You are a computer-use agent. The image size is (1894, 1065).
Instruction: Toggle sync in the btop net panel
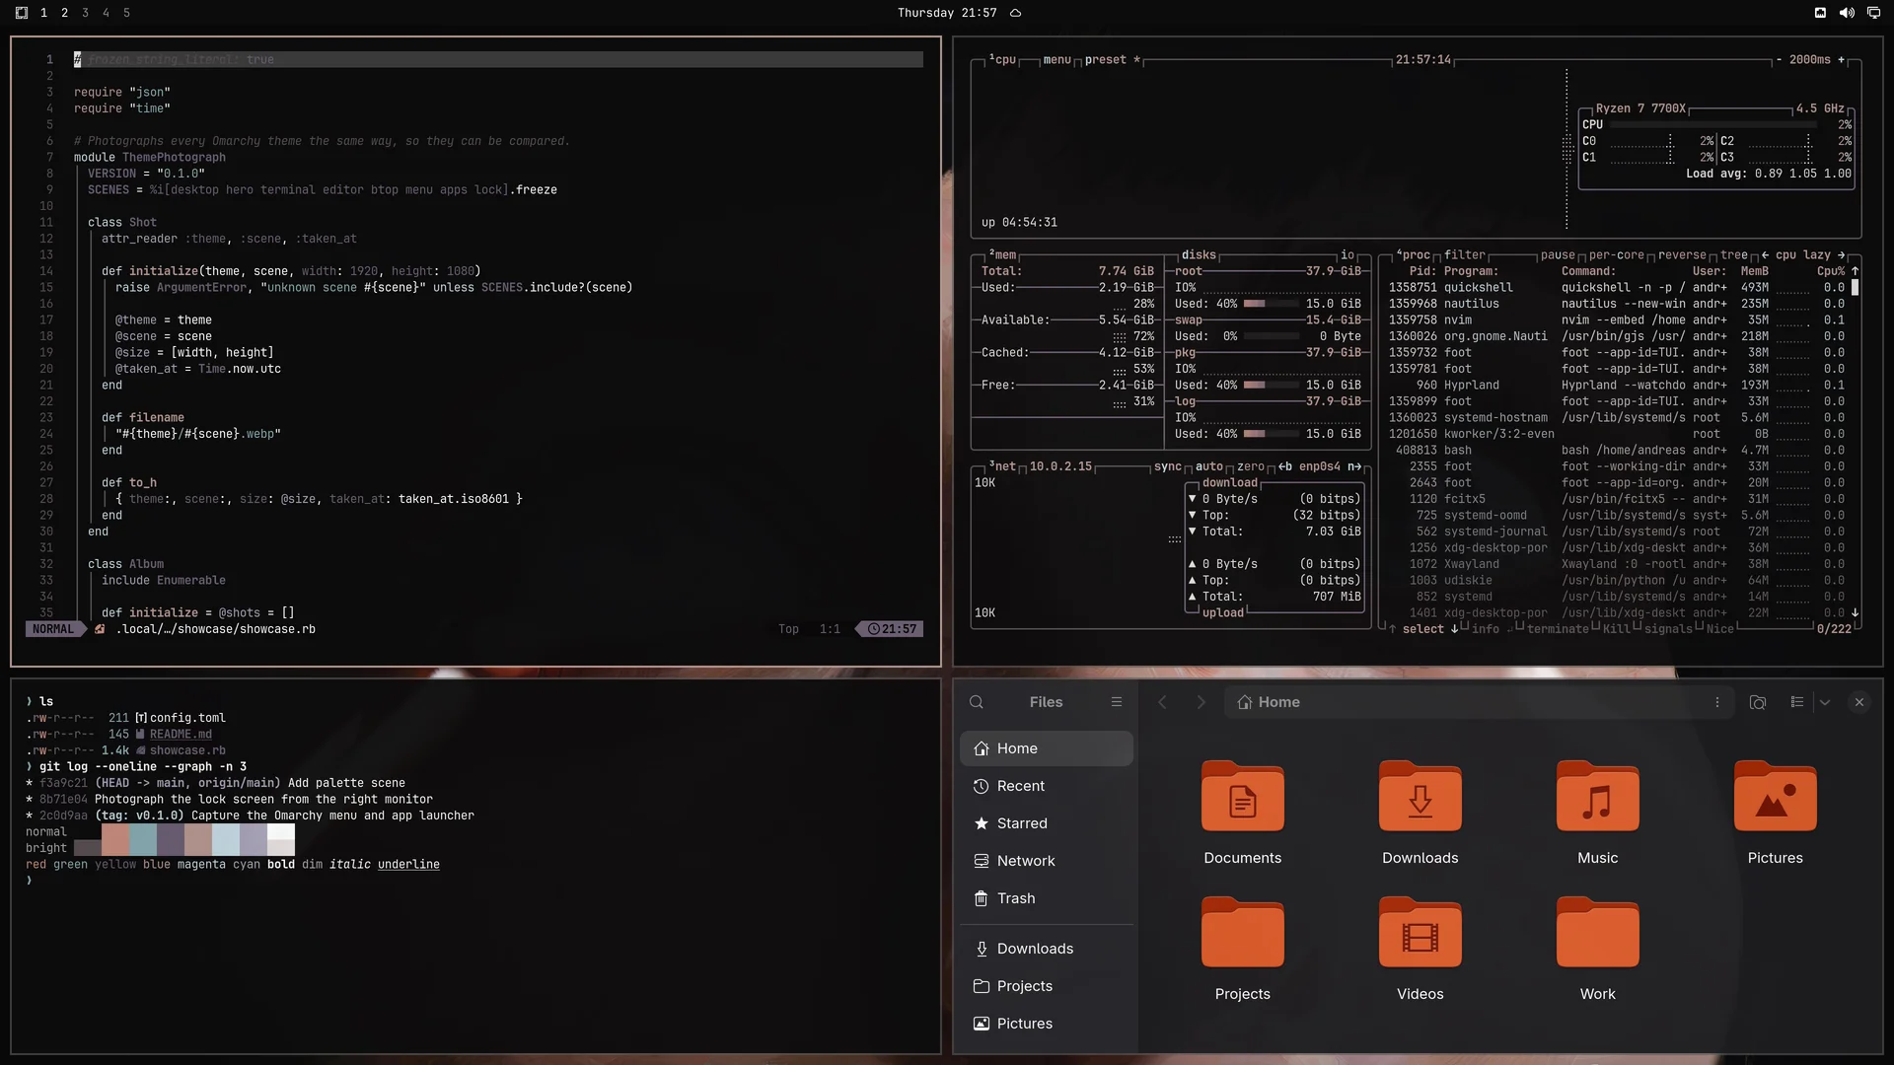pos(1168,466)
